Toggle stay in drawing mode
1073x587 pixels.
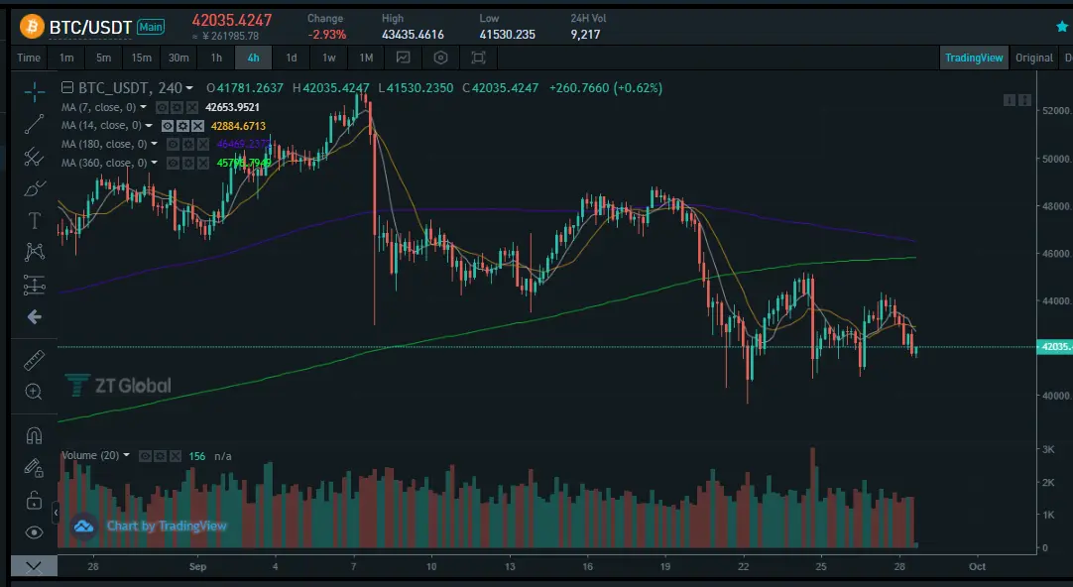coord(35,468)
